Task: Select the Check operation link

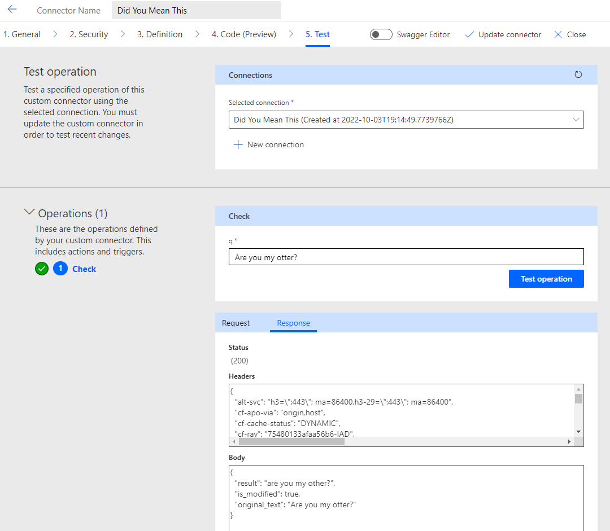Action: 84,269
